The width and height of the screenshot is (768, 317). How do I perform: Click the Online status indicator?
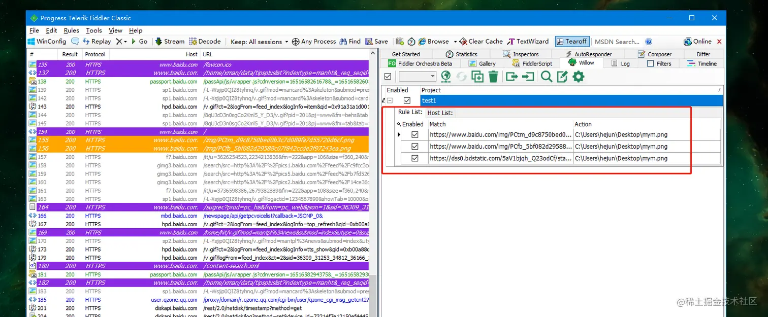coord(698,42)
